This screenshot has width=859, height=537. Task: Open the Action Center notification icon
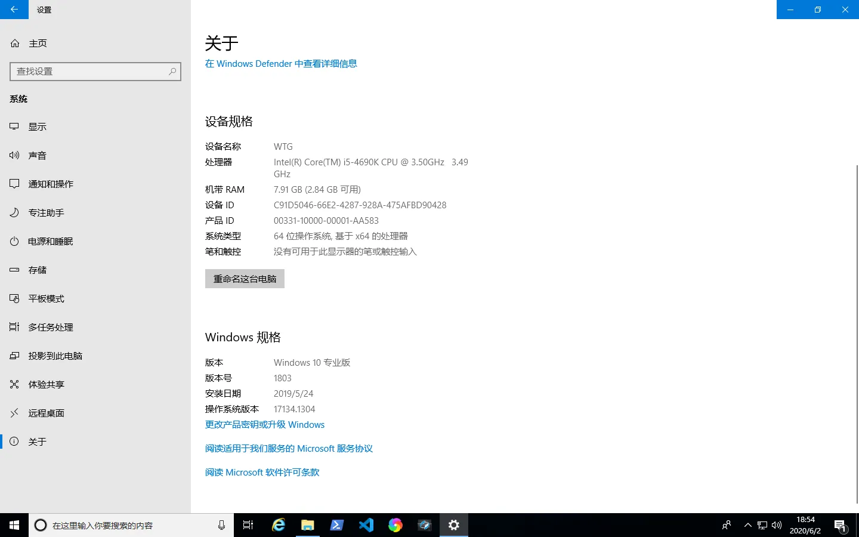point(841,525)
